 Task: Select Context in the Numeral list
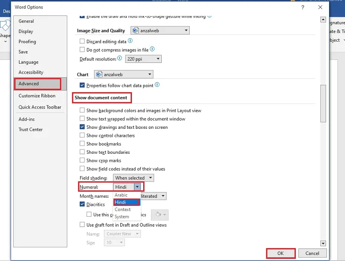(x=122, y=209)
